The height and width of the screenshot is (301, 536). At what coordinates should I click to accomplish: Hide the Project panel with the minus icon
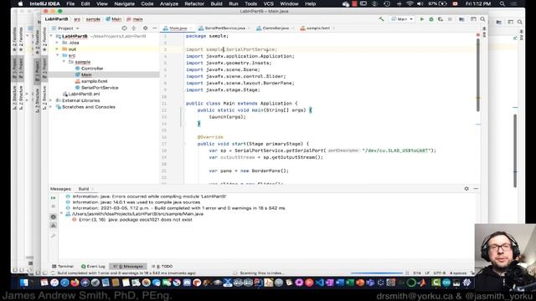click(x=154, y=28)
